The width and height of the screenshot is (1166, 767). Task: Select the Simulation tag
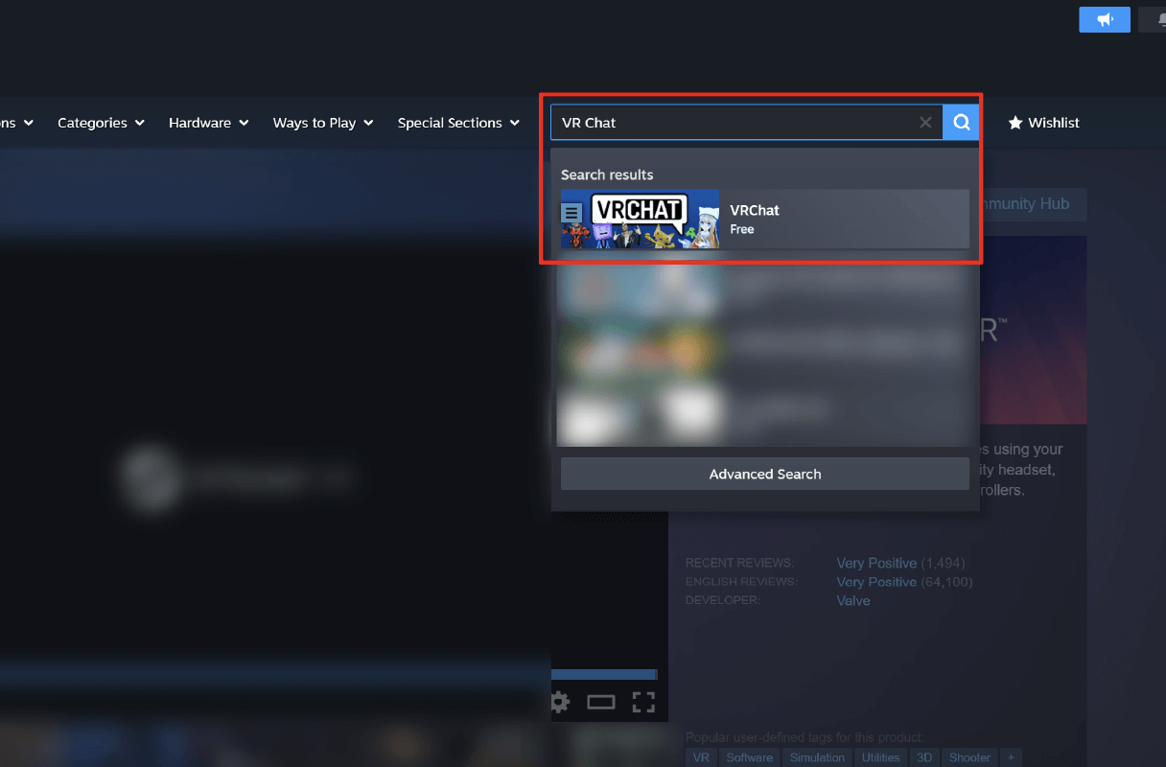(x=817, y=757)
